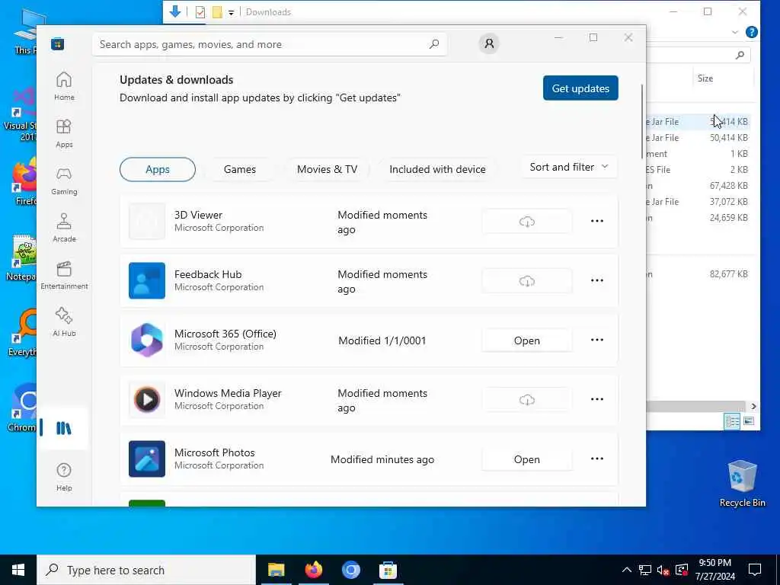
Task: Open Microsoft Photos with Open button
Action: point(527,459)
